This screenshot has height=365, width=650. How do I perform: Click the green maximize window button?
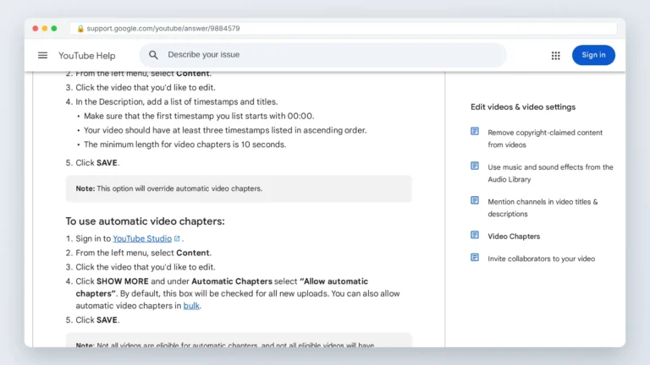pyautogui.click(x=54, y=29)
